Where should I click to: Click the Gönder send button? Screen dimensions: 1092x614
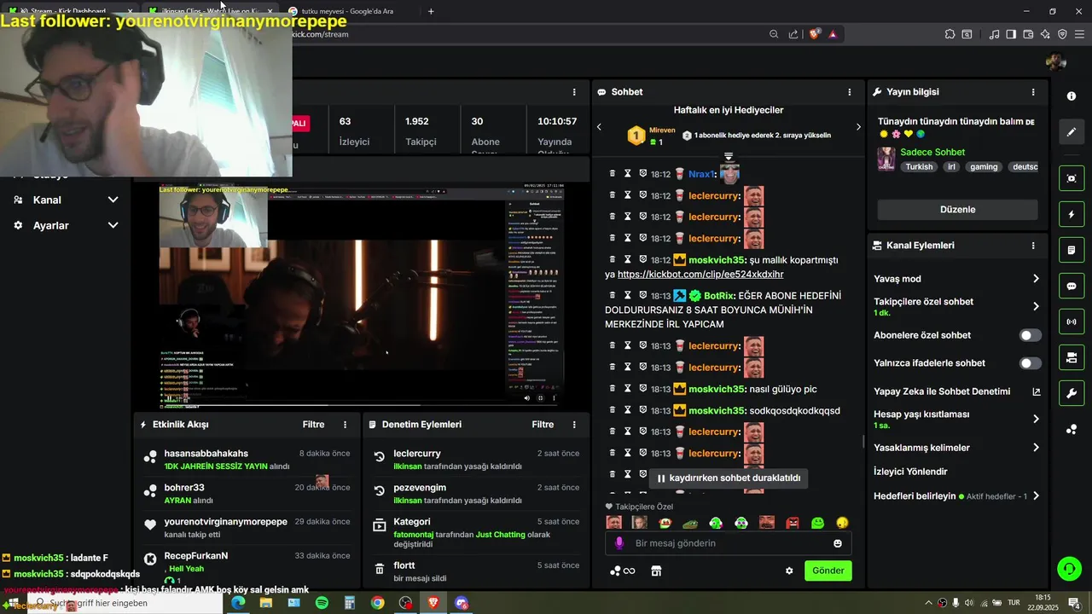pyautogui.click(x=828, y=571)
